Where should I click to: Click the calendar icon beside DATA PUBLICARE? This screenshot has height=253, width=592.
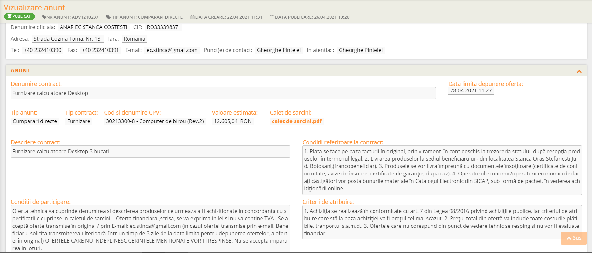[x=272, y=17]
